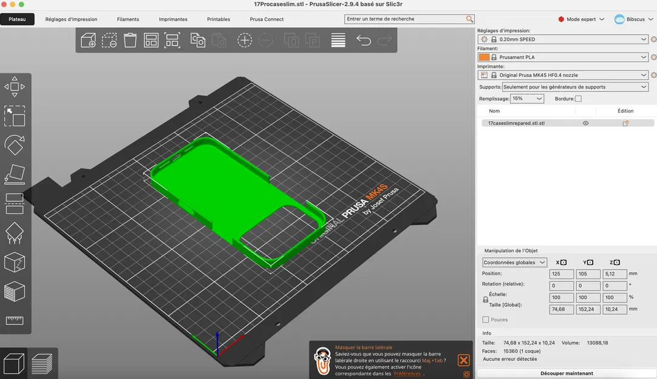Open the variable layer height tool
This screenshot has height=379, width=657.
point(338,41)
